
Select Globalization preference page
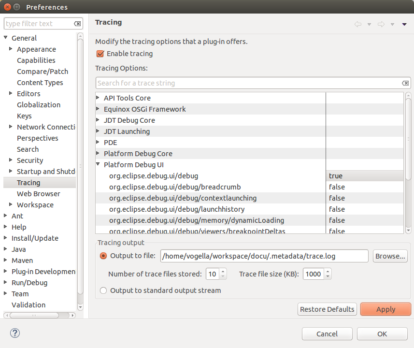(x=39, y=105)
